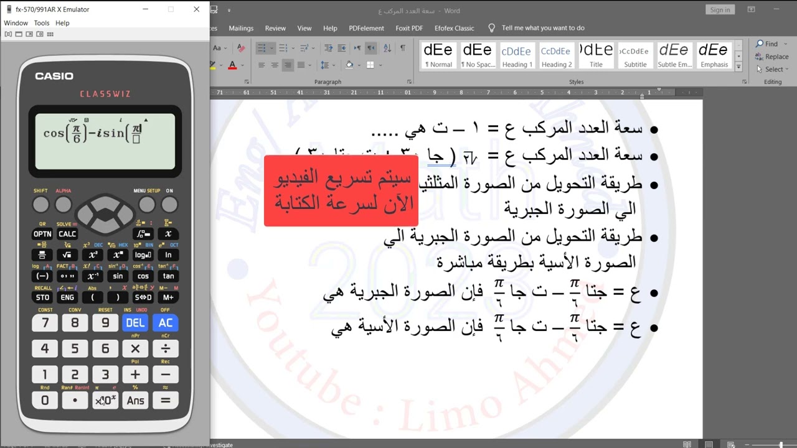Expand the Styles gallery more arrow
This screenshot has width=797, height=448.
pos(738,66)
